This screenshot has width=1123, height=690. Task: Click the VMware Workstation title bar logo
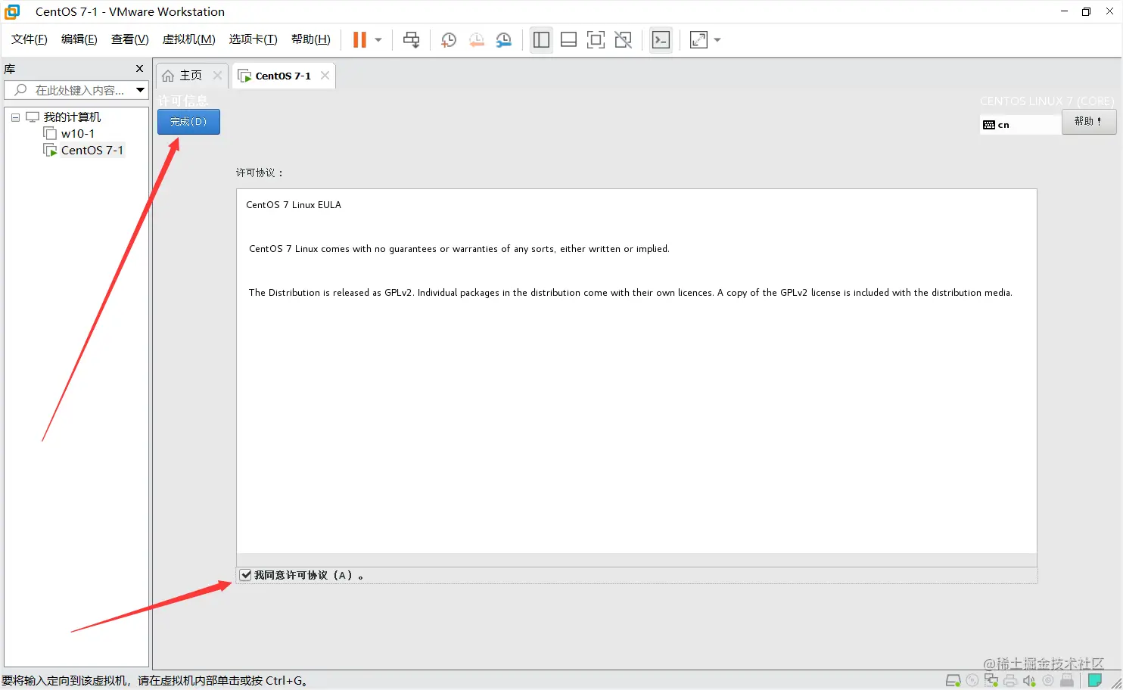click(12, 11)
